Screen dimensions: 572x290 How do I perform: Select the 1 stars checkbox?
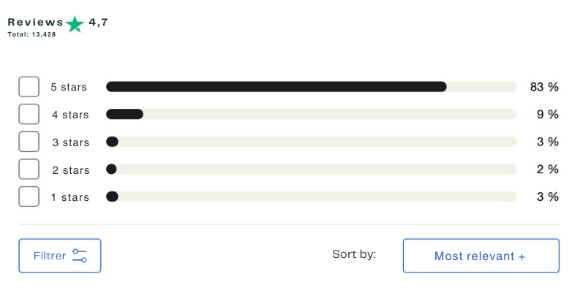(x=29, y=196)
